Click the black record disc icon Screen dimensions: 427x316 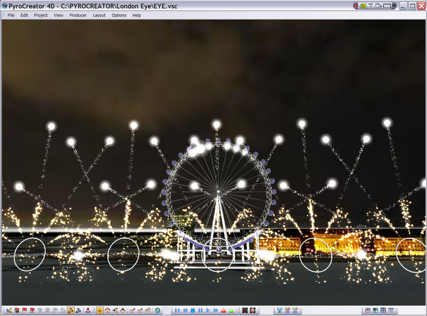(245, 310)
